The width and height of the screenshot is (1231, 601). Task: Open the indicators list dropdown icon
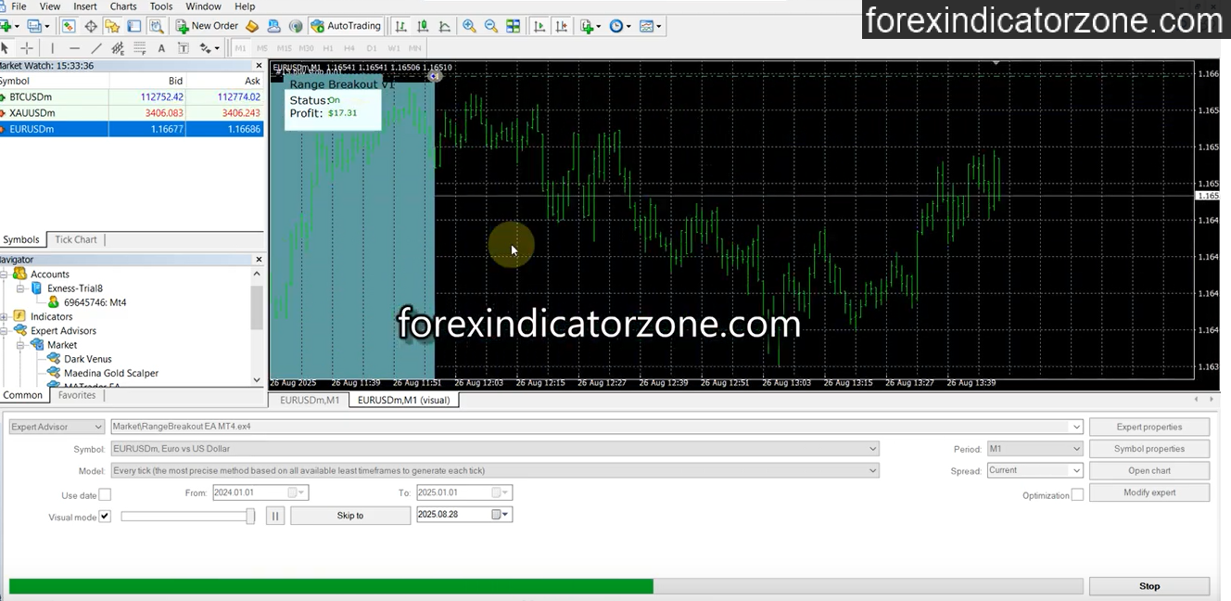[590, 26]
